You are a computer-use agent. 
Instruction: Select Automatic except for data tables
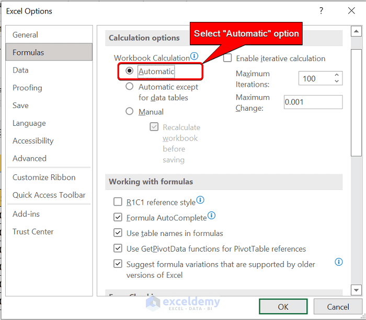click(130, 87)
